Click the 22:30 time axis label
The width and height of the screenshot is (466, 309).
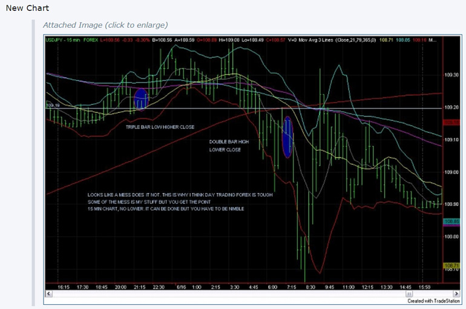tap(159, 287)
